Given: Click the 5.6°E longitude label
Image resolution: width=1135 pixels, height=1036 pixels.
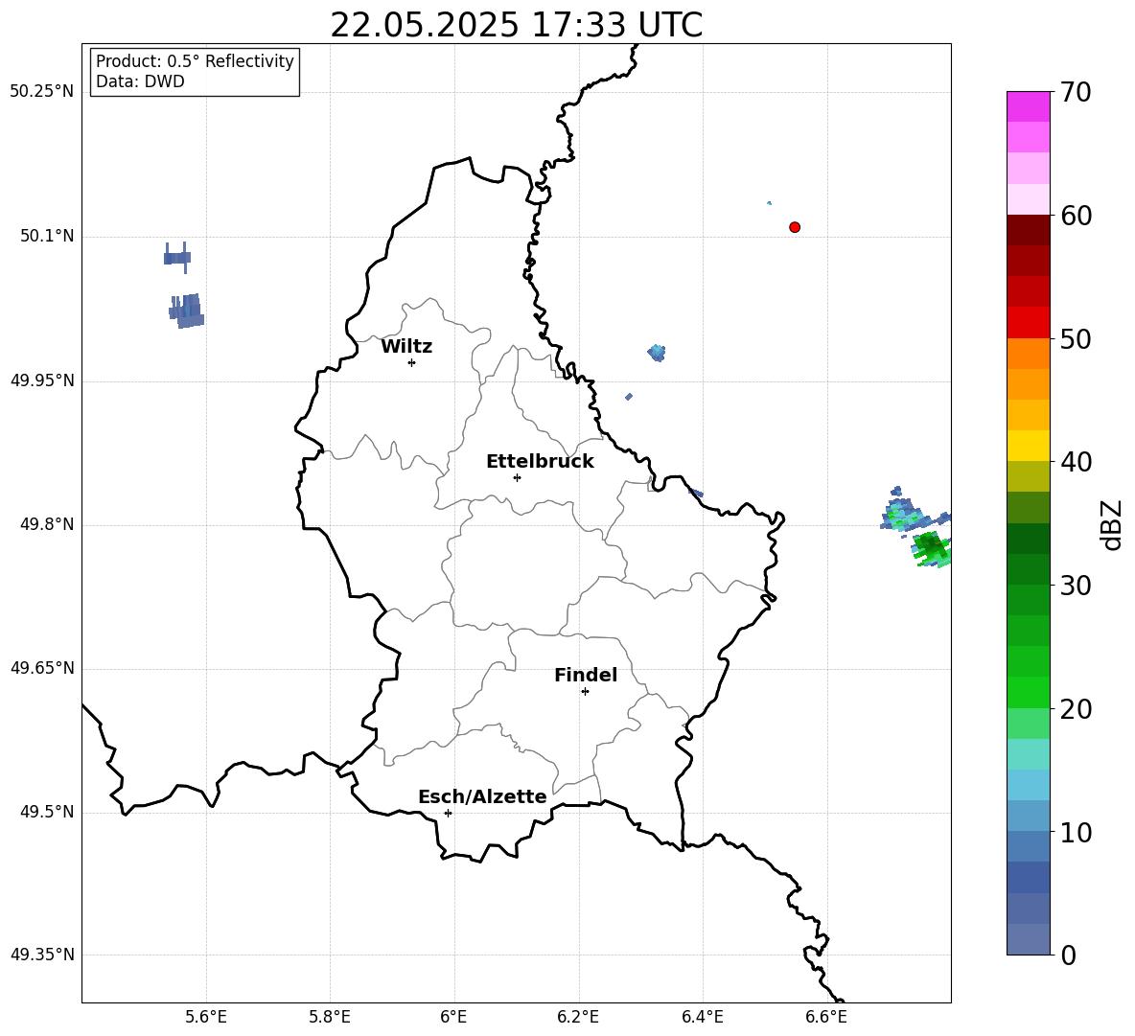Looking at the screenshot, I should (x=206, y=1017).
